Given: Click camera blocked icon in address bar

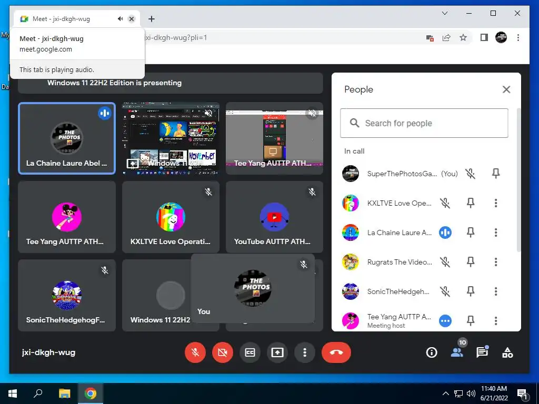Looking at the screenshot, I should tap(430, 38).
